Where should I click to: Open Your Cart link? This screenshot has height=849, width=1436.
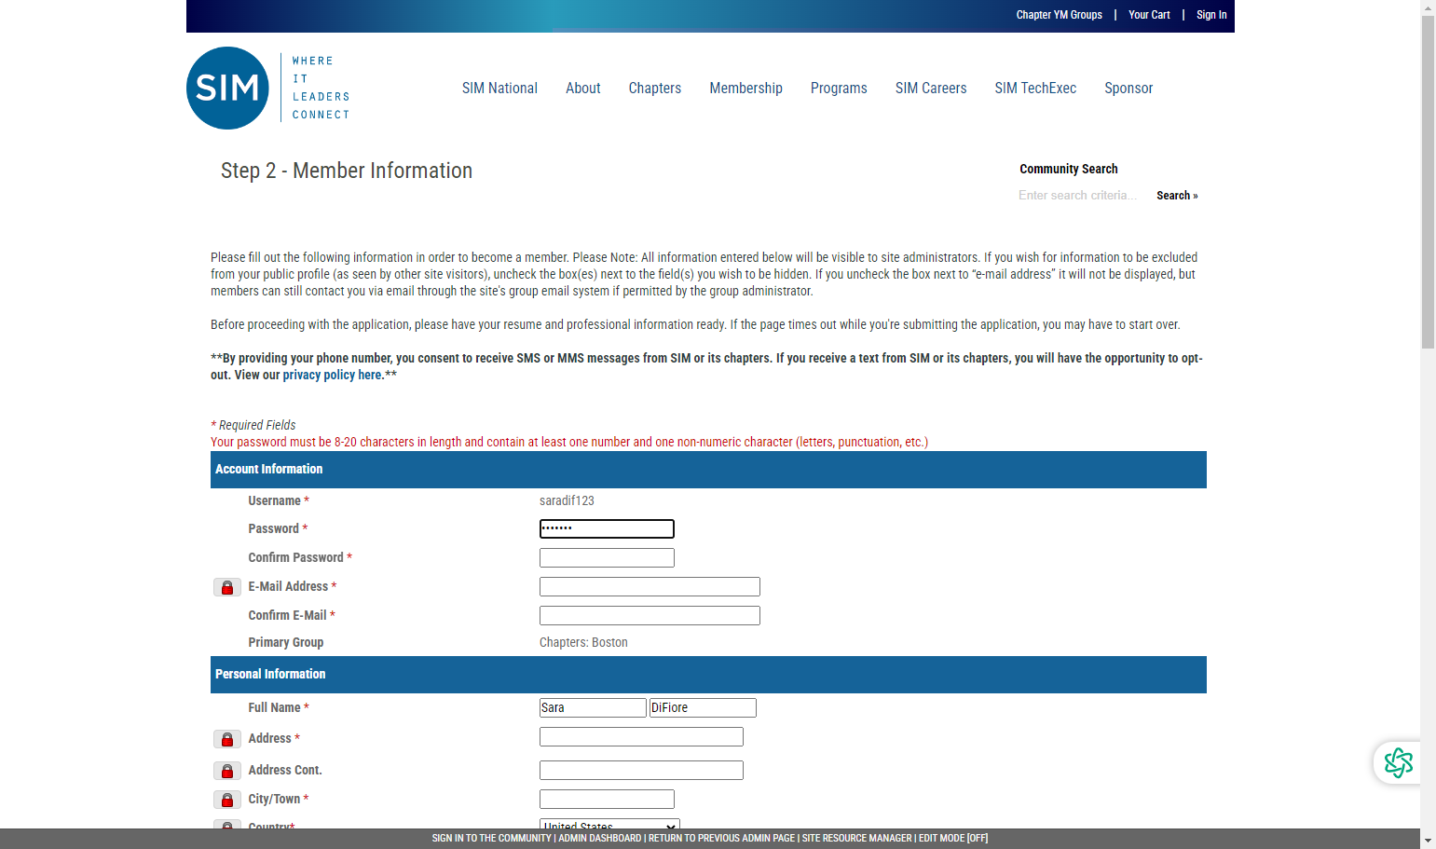click(x=1149, y=15)
